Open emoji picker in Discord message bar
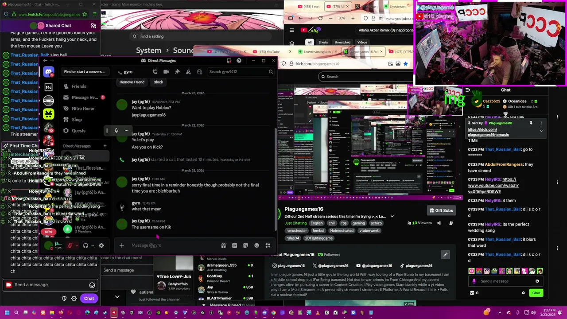 pyautogui.click(x=256, y=245)
